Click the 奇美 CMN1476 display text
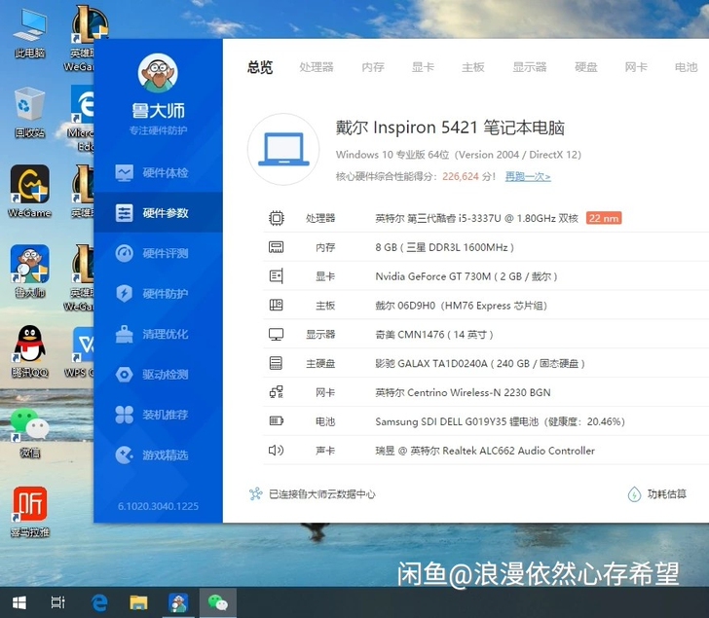Screen dimensions: 709x618 pos(434,334)
